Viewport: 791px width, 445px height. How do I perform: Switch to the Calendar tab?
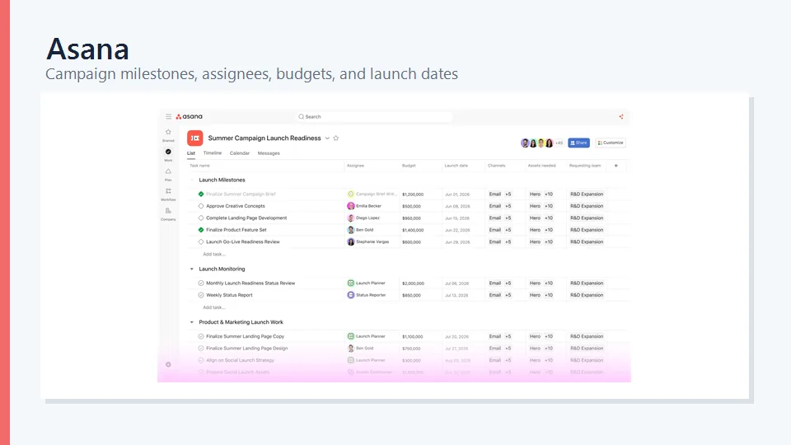point(240,153)
